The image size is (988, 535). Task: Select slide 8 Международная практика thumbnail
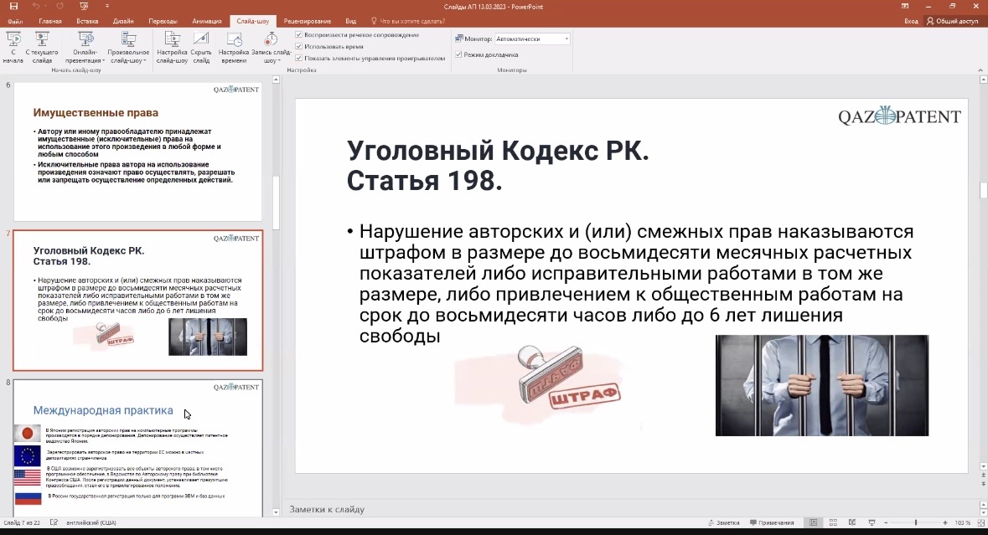coord(138,448)
